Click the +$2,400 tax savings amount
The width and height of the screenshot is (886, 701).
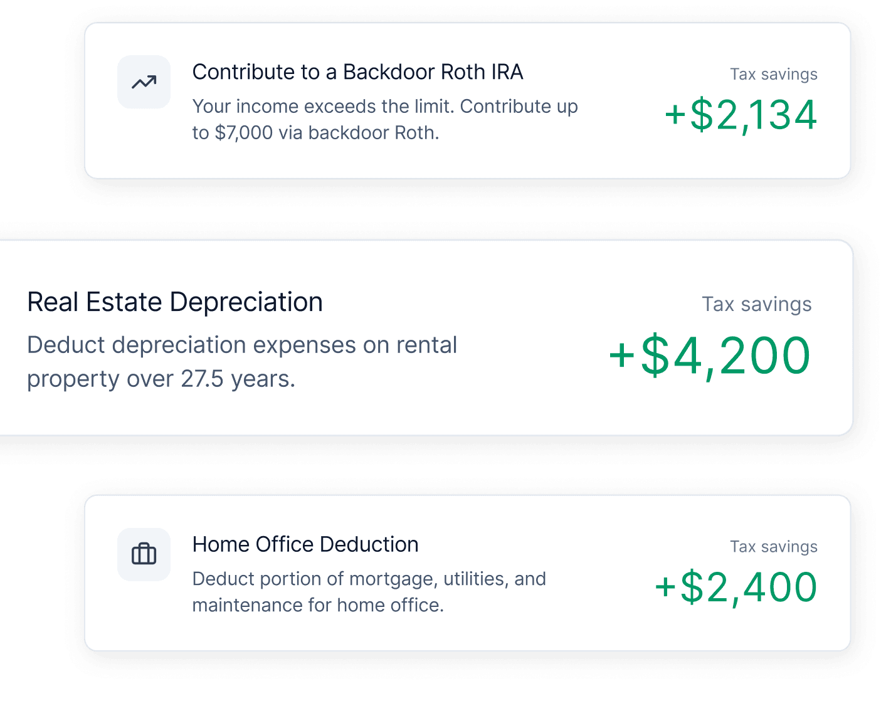pyautogui.click(x=736, y=588)
